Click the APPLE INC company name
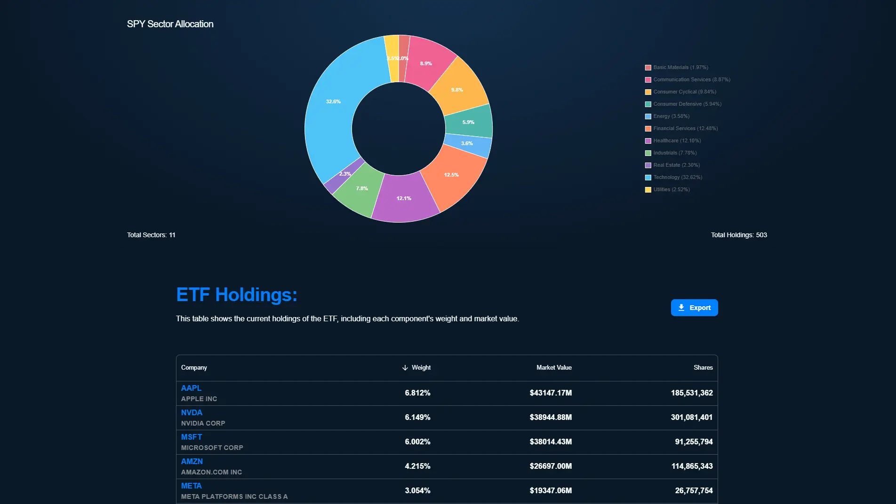 tap(199, 399)
